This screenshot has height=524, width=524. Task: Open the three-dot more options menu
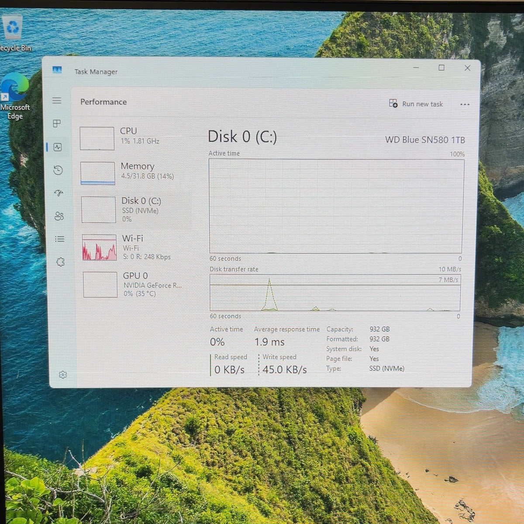pos(465,104)
